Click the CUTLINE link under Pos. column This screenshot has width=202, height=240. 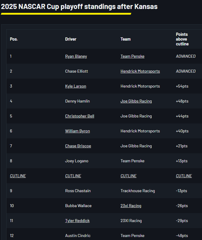(18, 176)
